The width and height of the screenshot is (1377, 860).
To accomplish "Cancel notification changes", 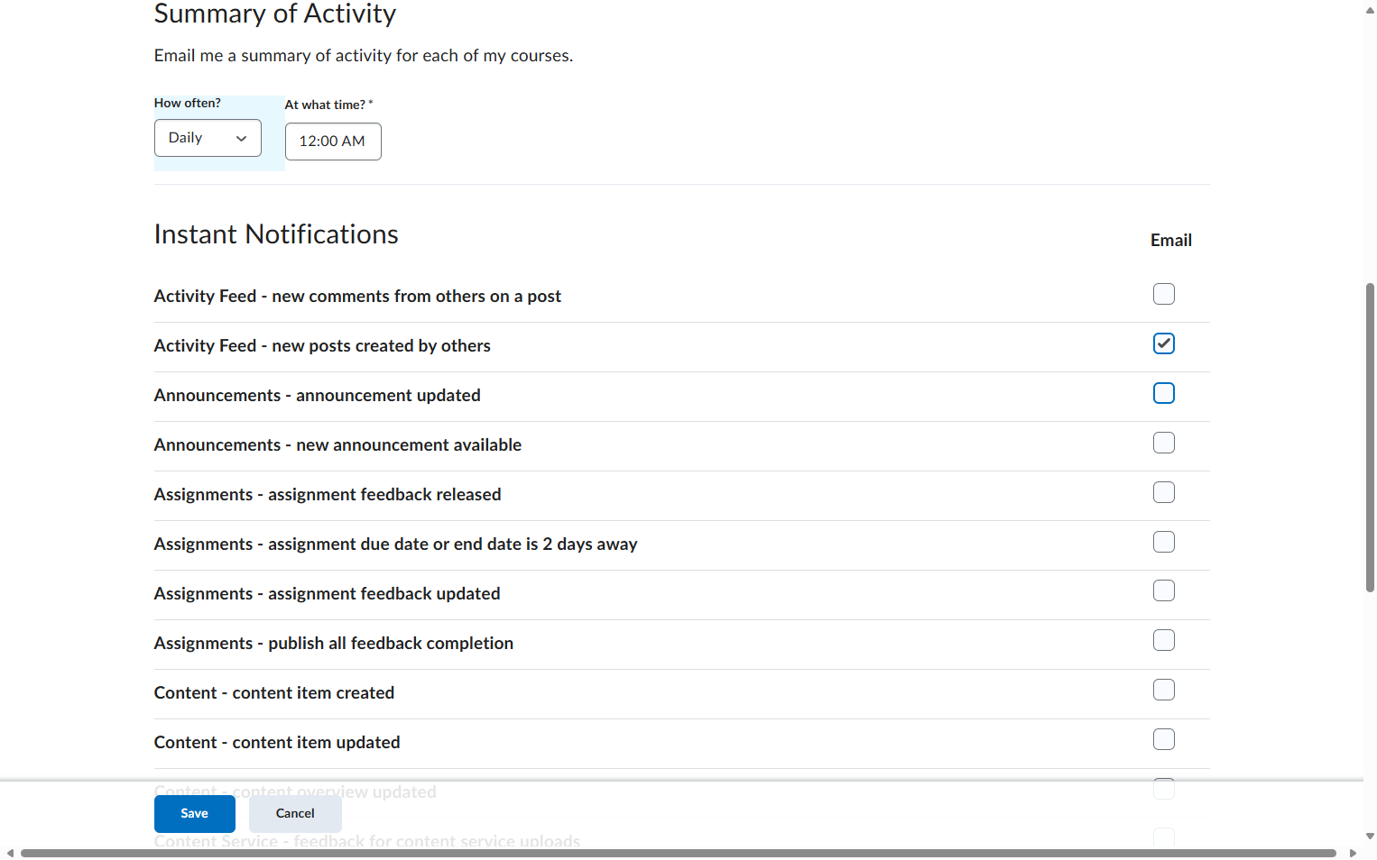I will click(x=295, y=814).
